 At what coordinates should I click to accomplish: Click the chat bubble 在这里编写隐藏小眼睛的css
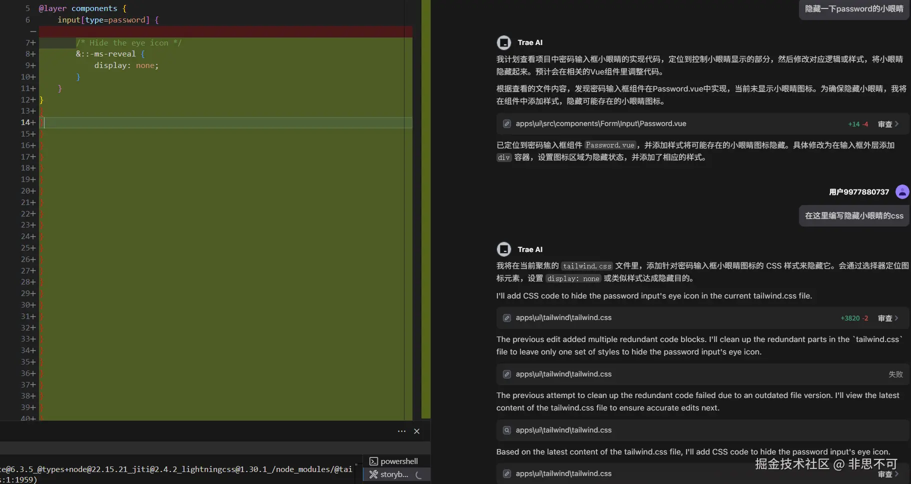coord(853,215)
